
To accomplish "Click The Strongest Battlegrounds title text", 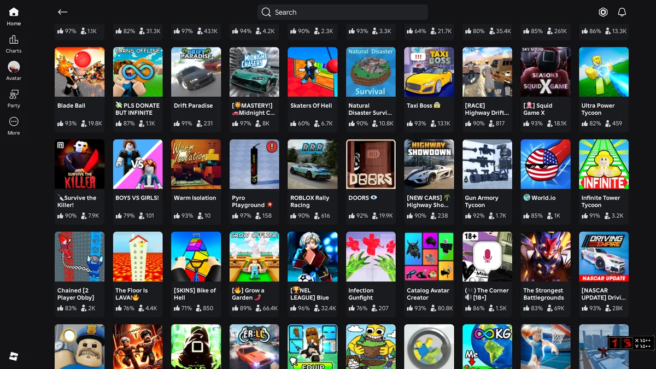I will [543, 294].
